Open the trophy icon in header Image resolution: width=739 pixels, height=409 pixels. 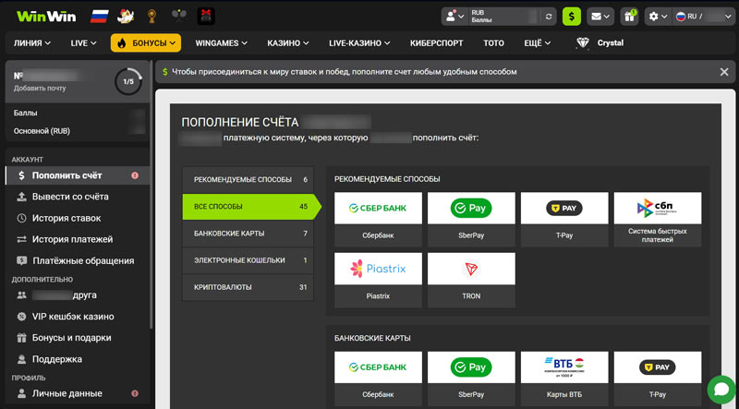coord(151,17)
